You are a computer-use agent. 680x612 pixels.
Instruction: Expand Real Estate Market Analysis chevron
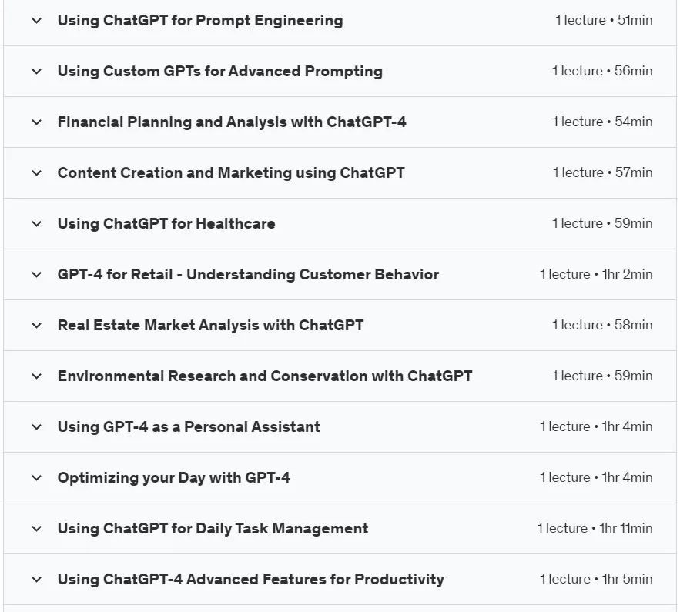[x=37, y=326]
